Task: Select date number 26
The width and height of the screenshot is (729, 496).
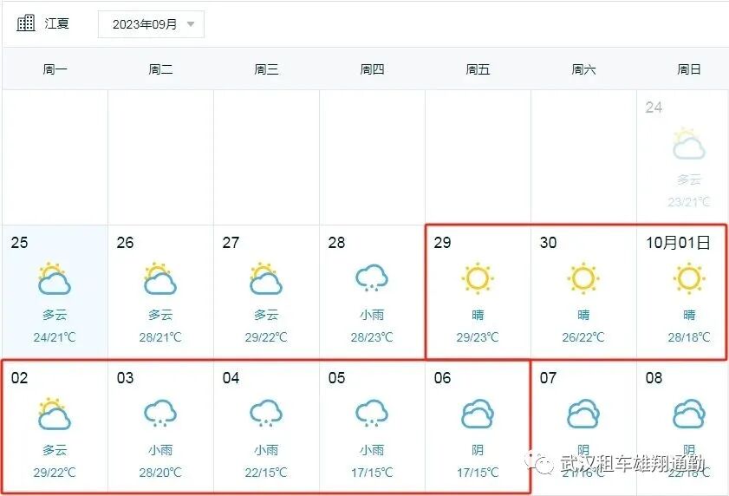Action: click(125, 243)
